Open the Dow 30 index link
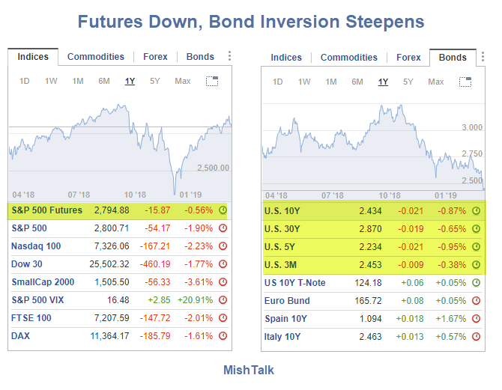Image resolution: width=502 pixels, height=390 pixels. tap(28, 264)
